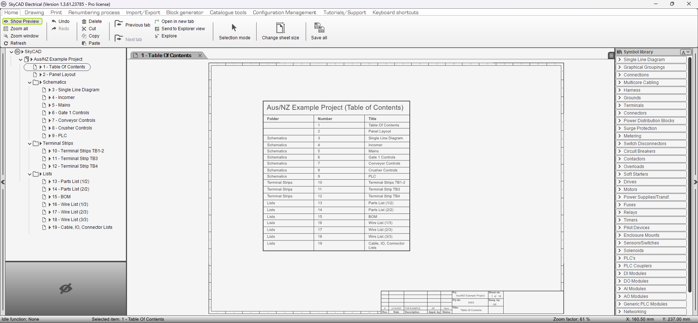Toggle Show Preview on or off
698x323 pixels.
(22, 21)
